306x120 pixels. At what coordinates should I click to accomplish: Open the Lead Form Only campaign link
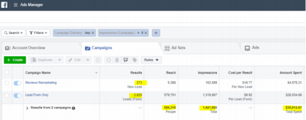(x=37, y=95)
